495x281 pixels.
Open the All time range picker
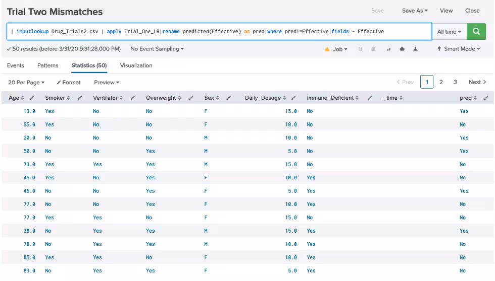pos(449,32)
